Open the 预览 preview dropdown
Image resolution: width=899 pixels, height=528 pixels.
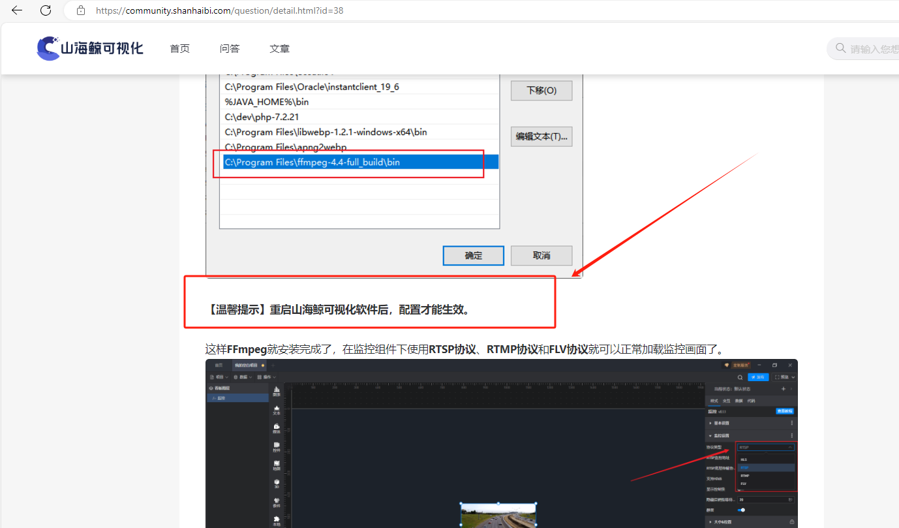784,377
